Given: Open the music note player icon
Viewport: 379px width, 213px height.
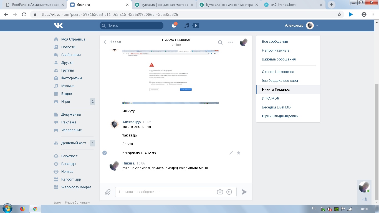Looking at the screenshot, I should 187,26.
